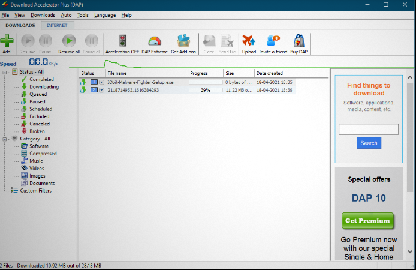Select Canceled status filter

coord(40,124)
